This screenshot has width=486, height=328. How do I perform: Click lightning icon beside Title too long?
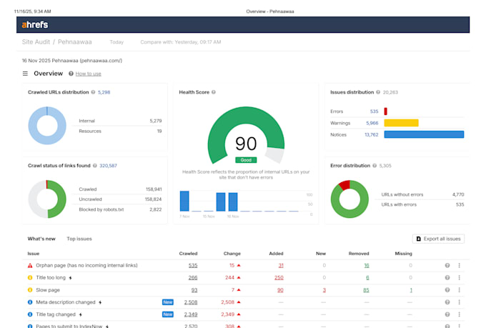click(x=70, y=278)
